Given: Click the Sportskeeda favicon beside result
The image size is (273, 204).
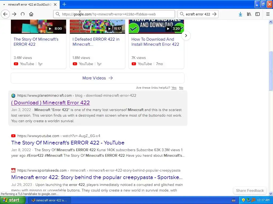Looking at the screenshot, I should 13,170.
